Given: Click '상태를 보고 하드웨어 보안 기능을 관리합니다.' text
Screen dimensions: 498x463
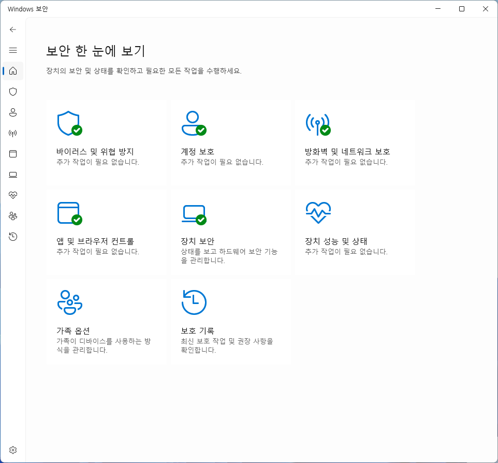Looking at the screenshot, I should 229,256.
